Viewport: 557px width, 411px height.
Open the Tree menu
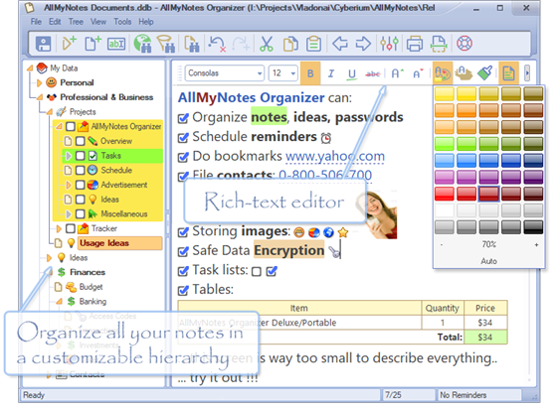(76, 22)
